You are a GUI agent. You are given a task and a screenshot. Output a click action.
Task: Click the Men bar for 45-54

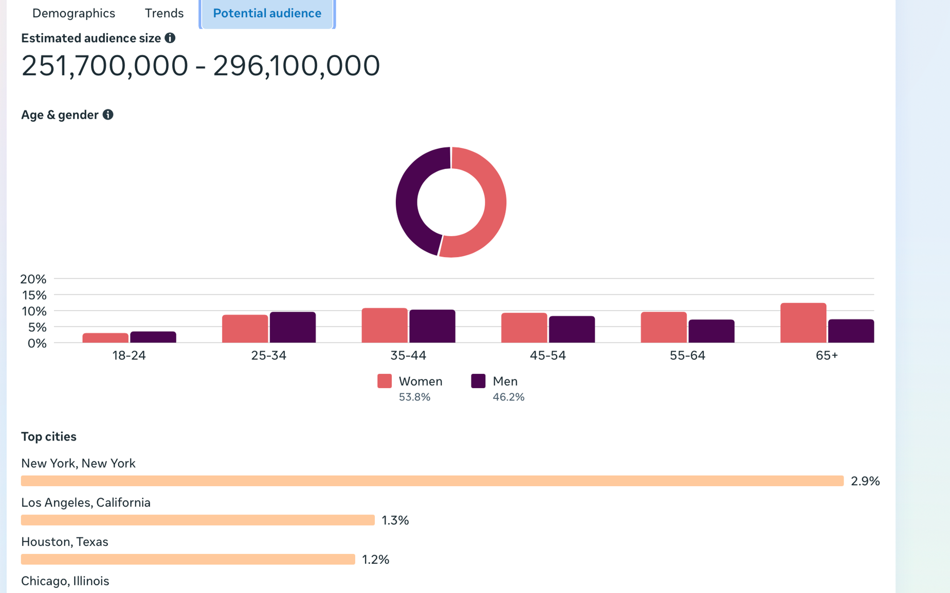pyautogui.click(x=572, y=329)
